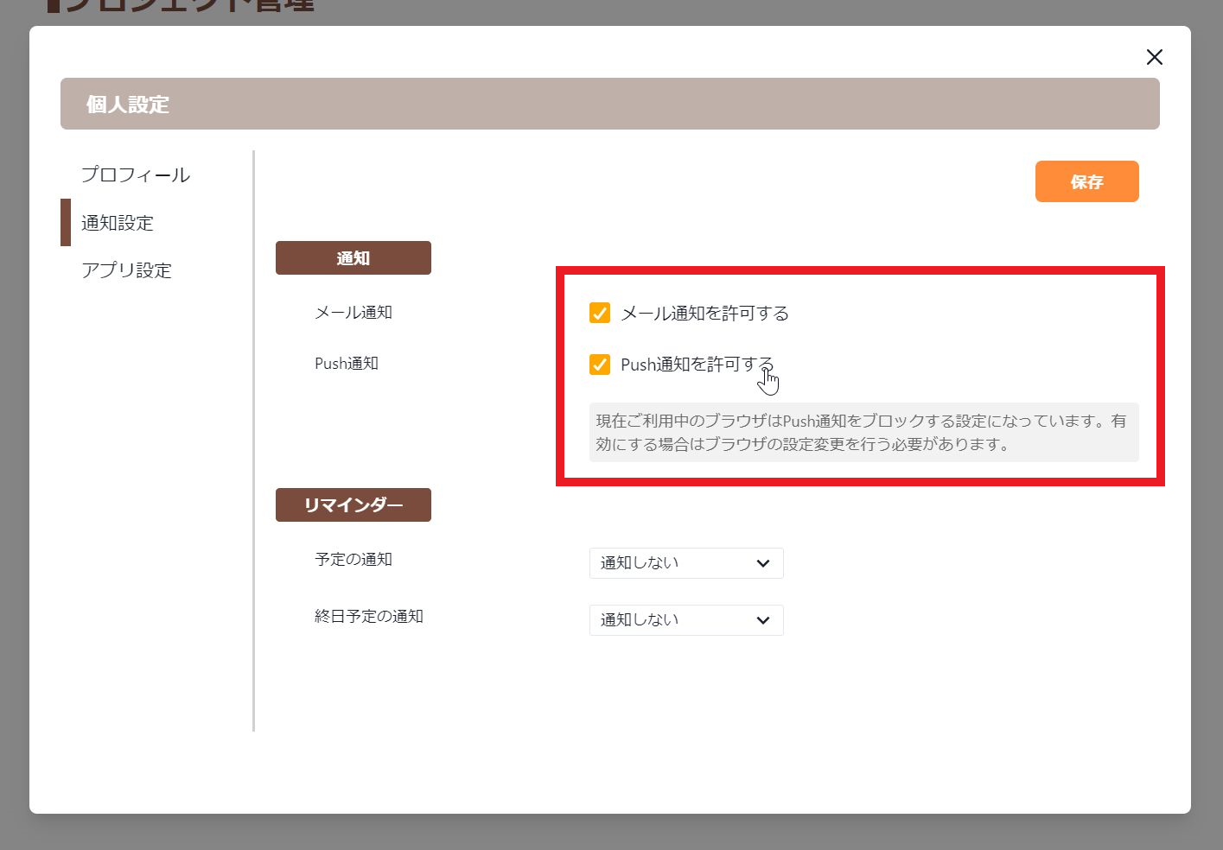The width and height of the screenshot is (1223, 850).
Task: Open the 予定の通知 dropdown
Action: click(685, 562)
